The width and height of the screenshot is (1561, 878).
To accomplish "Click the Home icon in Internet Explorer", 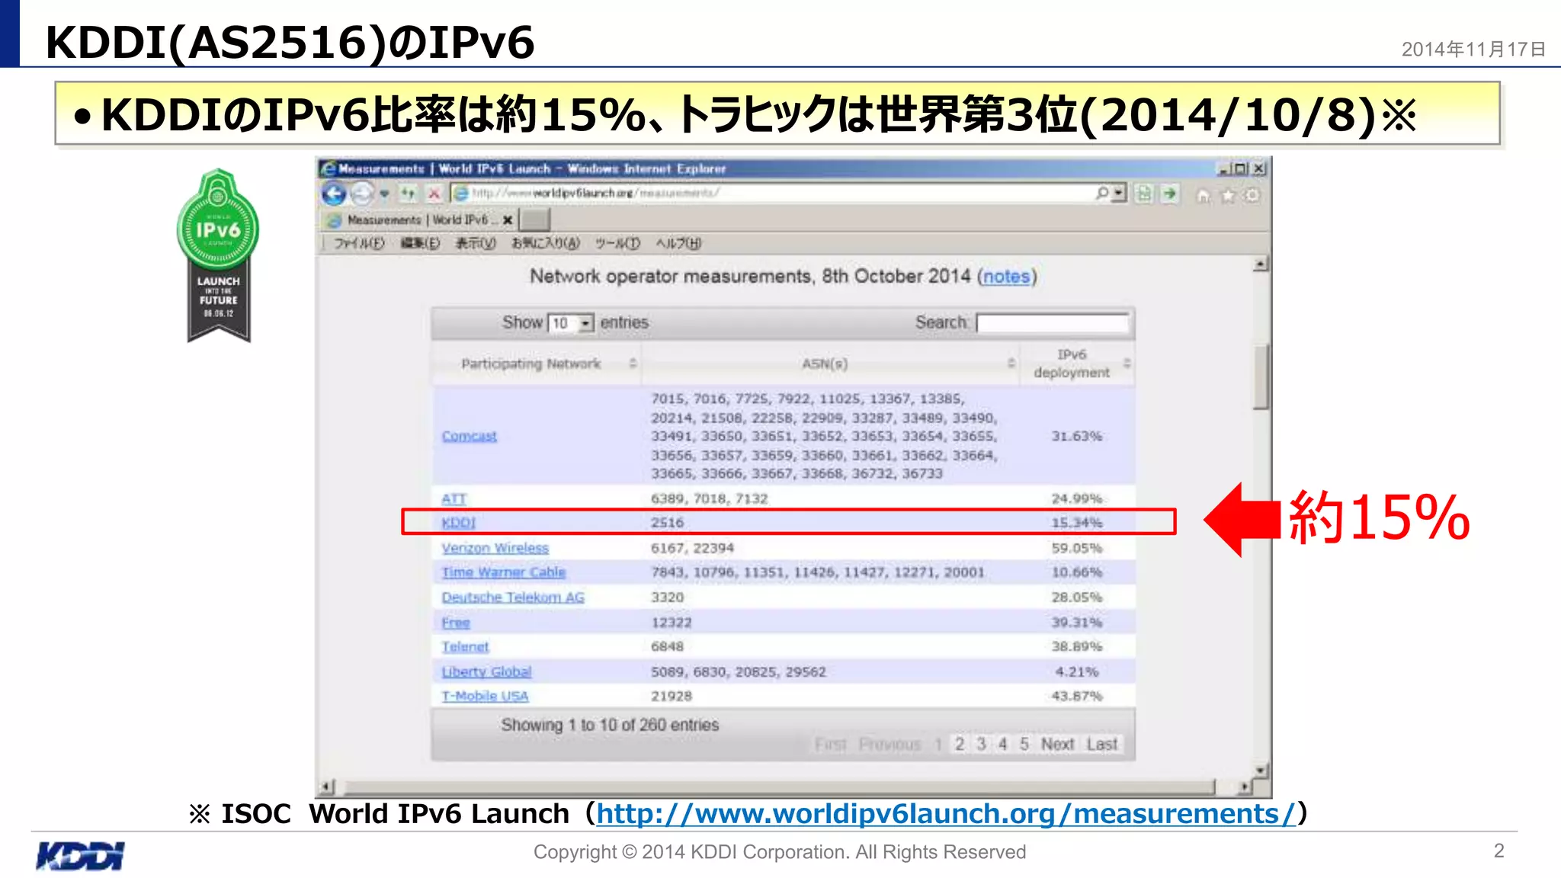I will point(1203,196).
